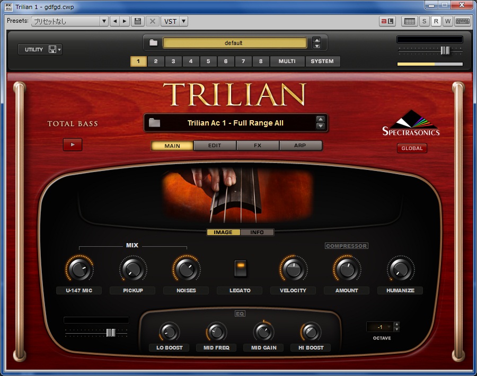Toggle the Solo (S) button
This screenshot has height=376, width=477.
[425, 21]
